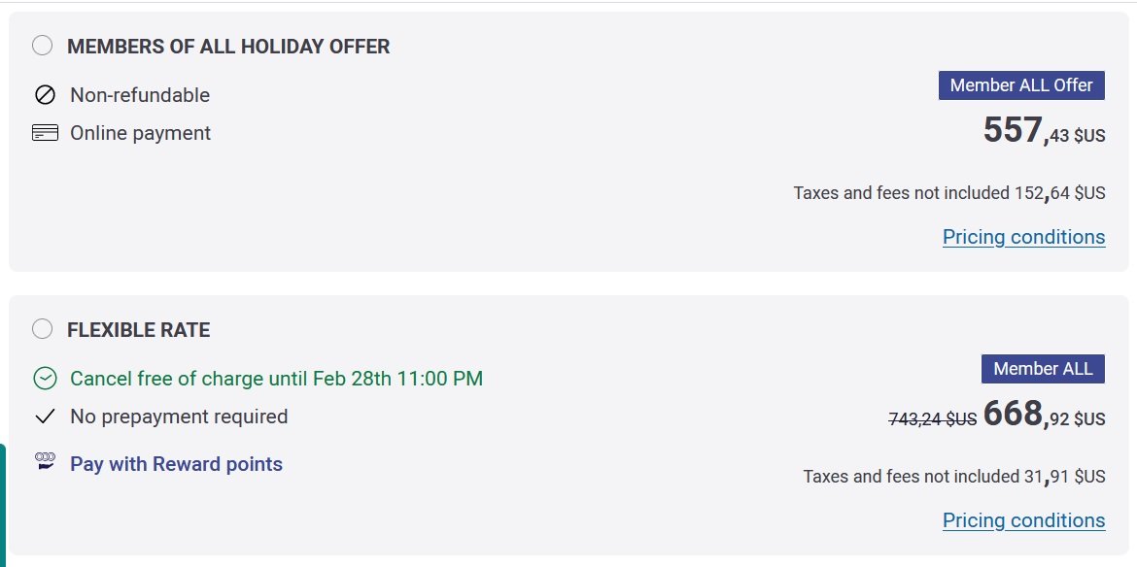
Task: Click the Reward points hand-with-coins icon
Action: [x=45, y=463]
